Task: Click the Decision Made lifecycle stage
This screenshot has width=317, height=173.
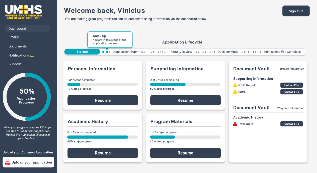Action: pos(228,52)
